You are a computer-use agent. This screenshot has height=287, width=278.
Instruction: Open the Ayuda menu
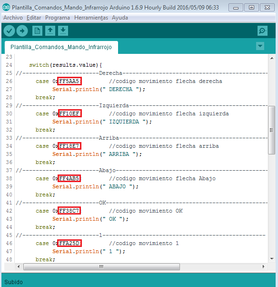(x=120, y=18)
